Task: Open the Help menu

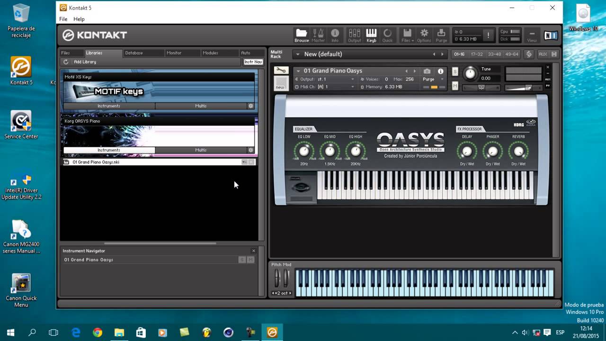Action: tap(79, 19)
